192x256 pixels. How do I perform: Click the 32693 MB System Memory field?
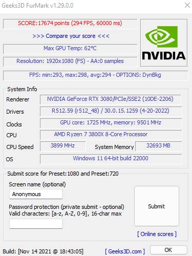159,146
